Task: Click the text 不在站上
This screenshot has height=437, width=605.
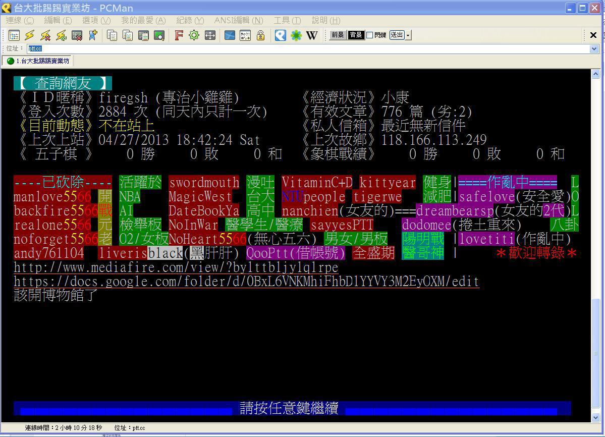Action: (127, 125)
